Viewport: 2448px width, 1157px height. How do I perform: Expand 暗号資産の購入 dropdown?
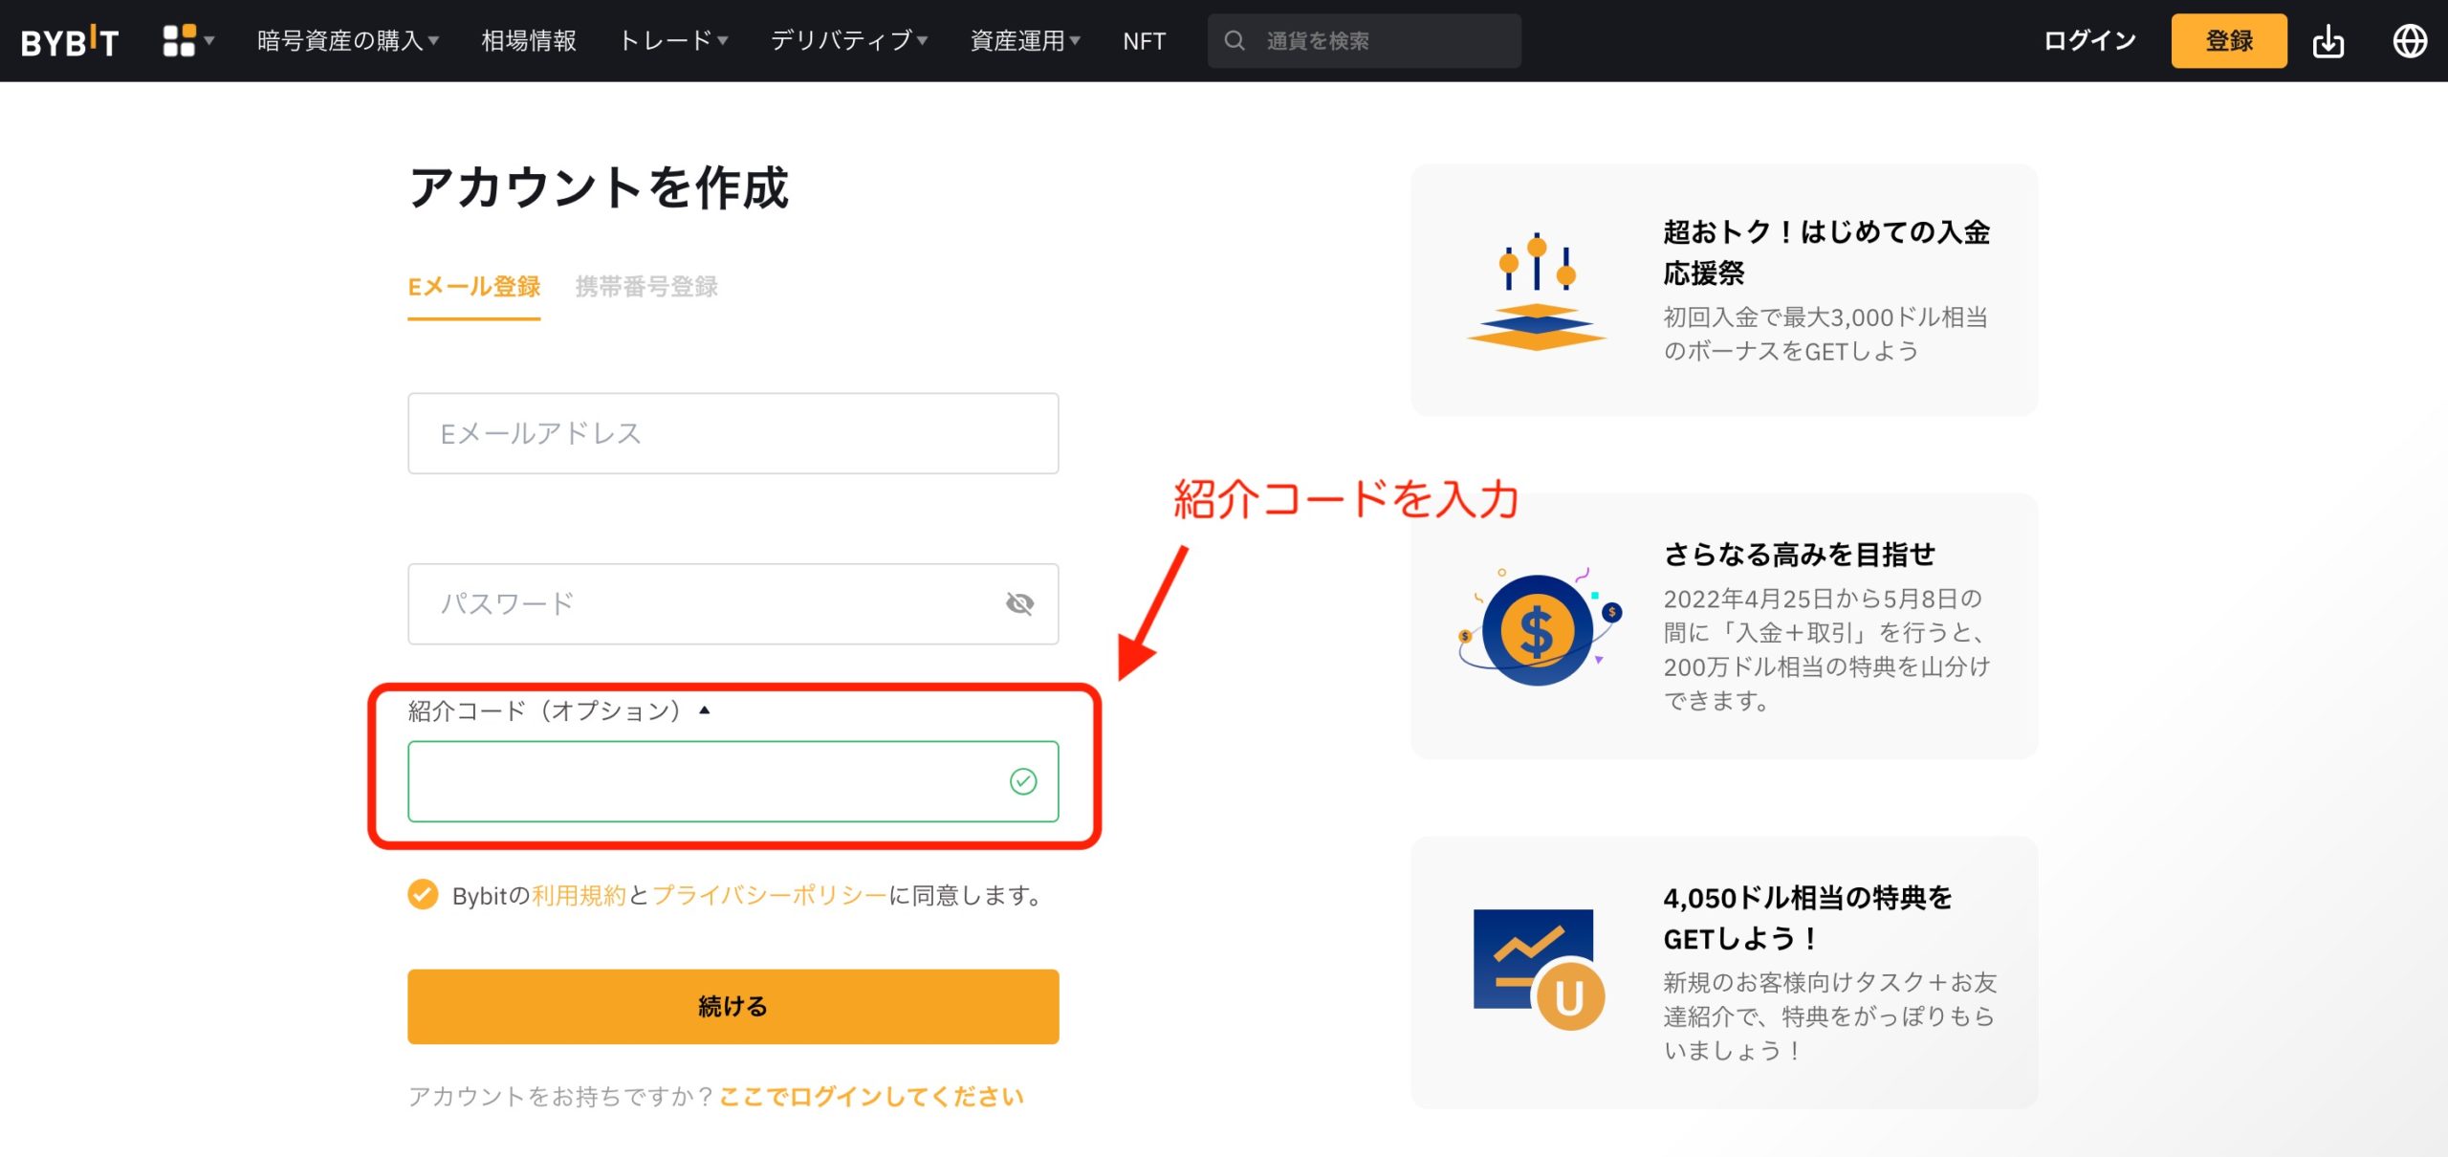tap(348, 41)
